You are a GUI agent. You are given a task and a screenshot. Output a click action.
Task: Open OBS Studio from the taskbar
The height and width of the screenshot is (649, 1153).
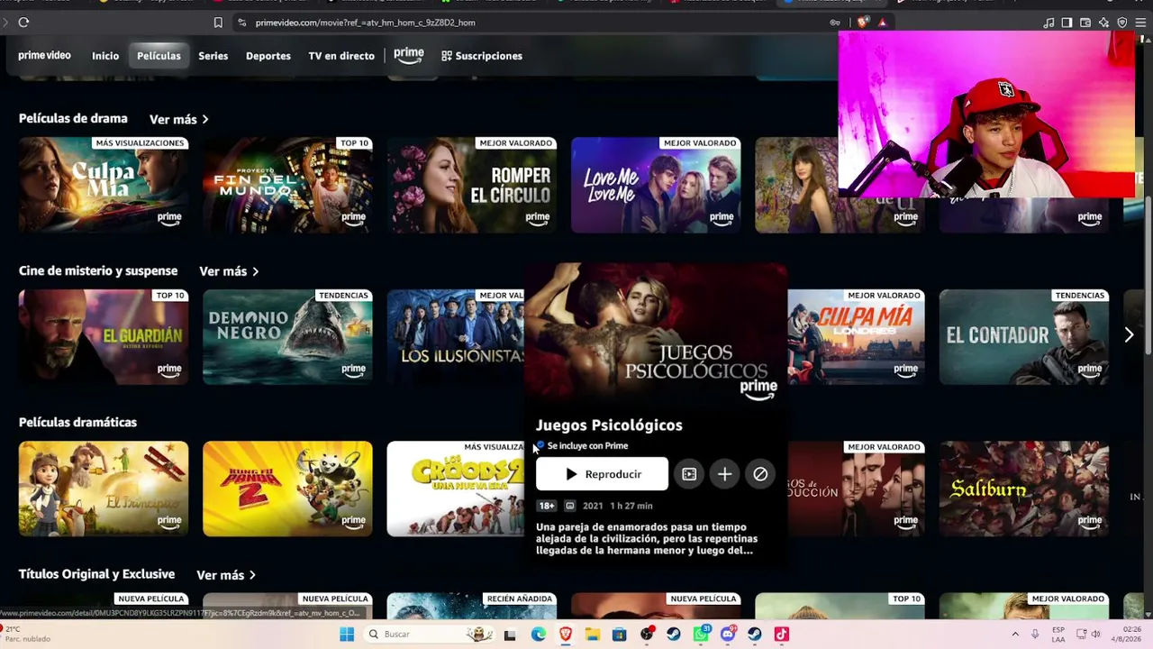(x=647, y=635)
